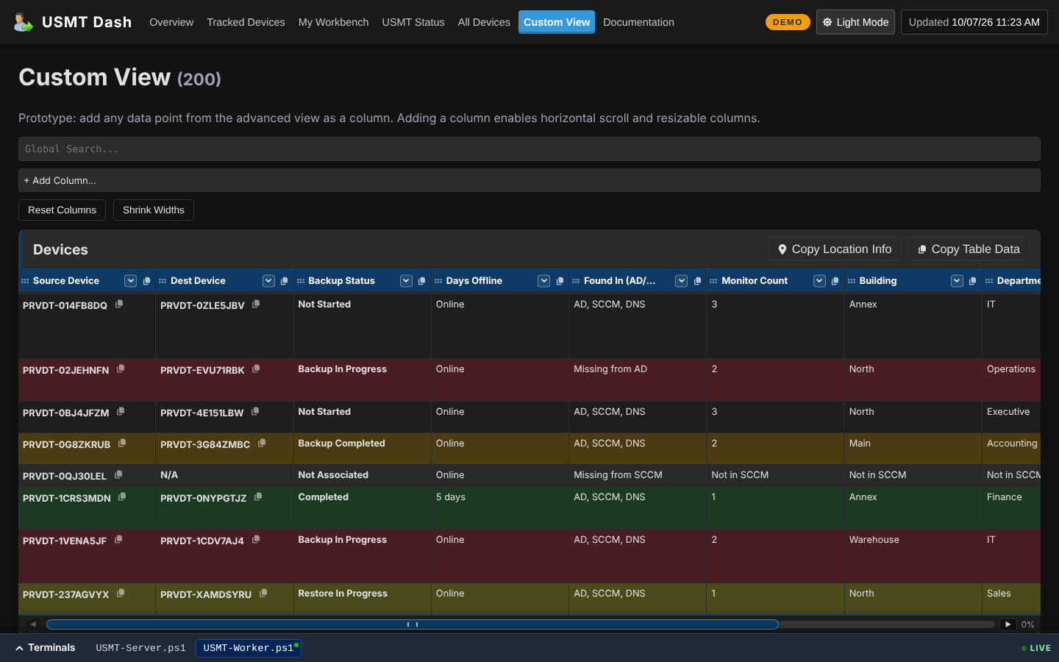Viewport: 1059px width, 662px height.
Task: Click the Reset Columns button
Action: (x=62, y=210)
